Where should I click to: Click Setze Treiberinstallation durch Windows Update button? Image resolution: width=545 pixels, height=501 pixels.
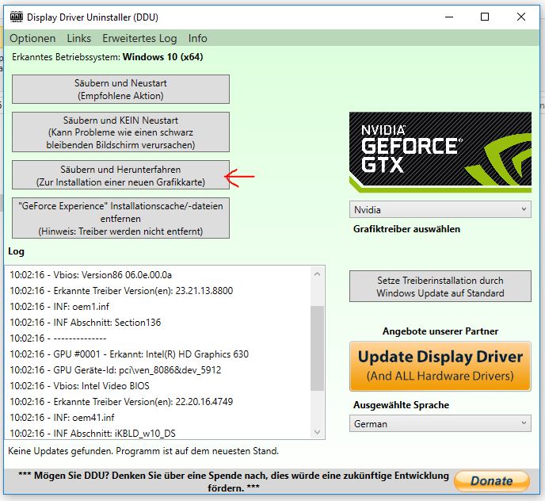[440, 286]
